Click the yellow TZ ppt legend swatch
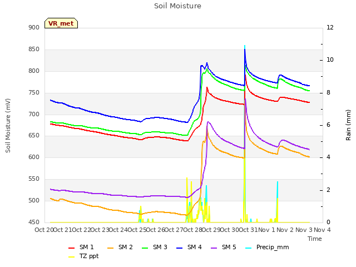Image resolution: width=356 pixels, height=267 pixels. coord(72,257)
